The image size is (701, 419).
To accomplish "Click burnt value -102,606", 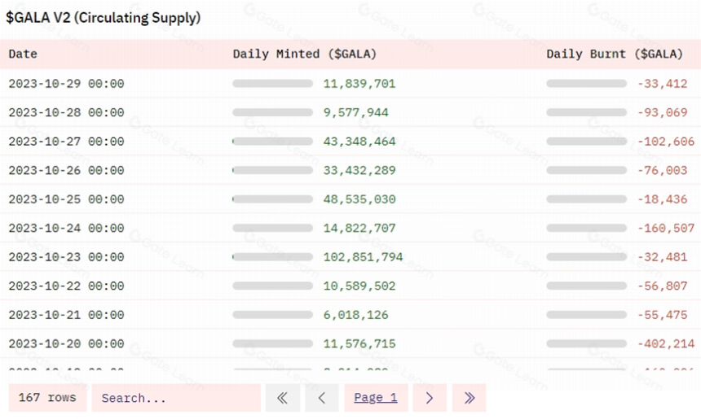I will [x=666, y=142].
